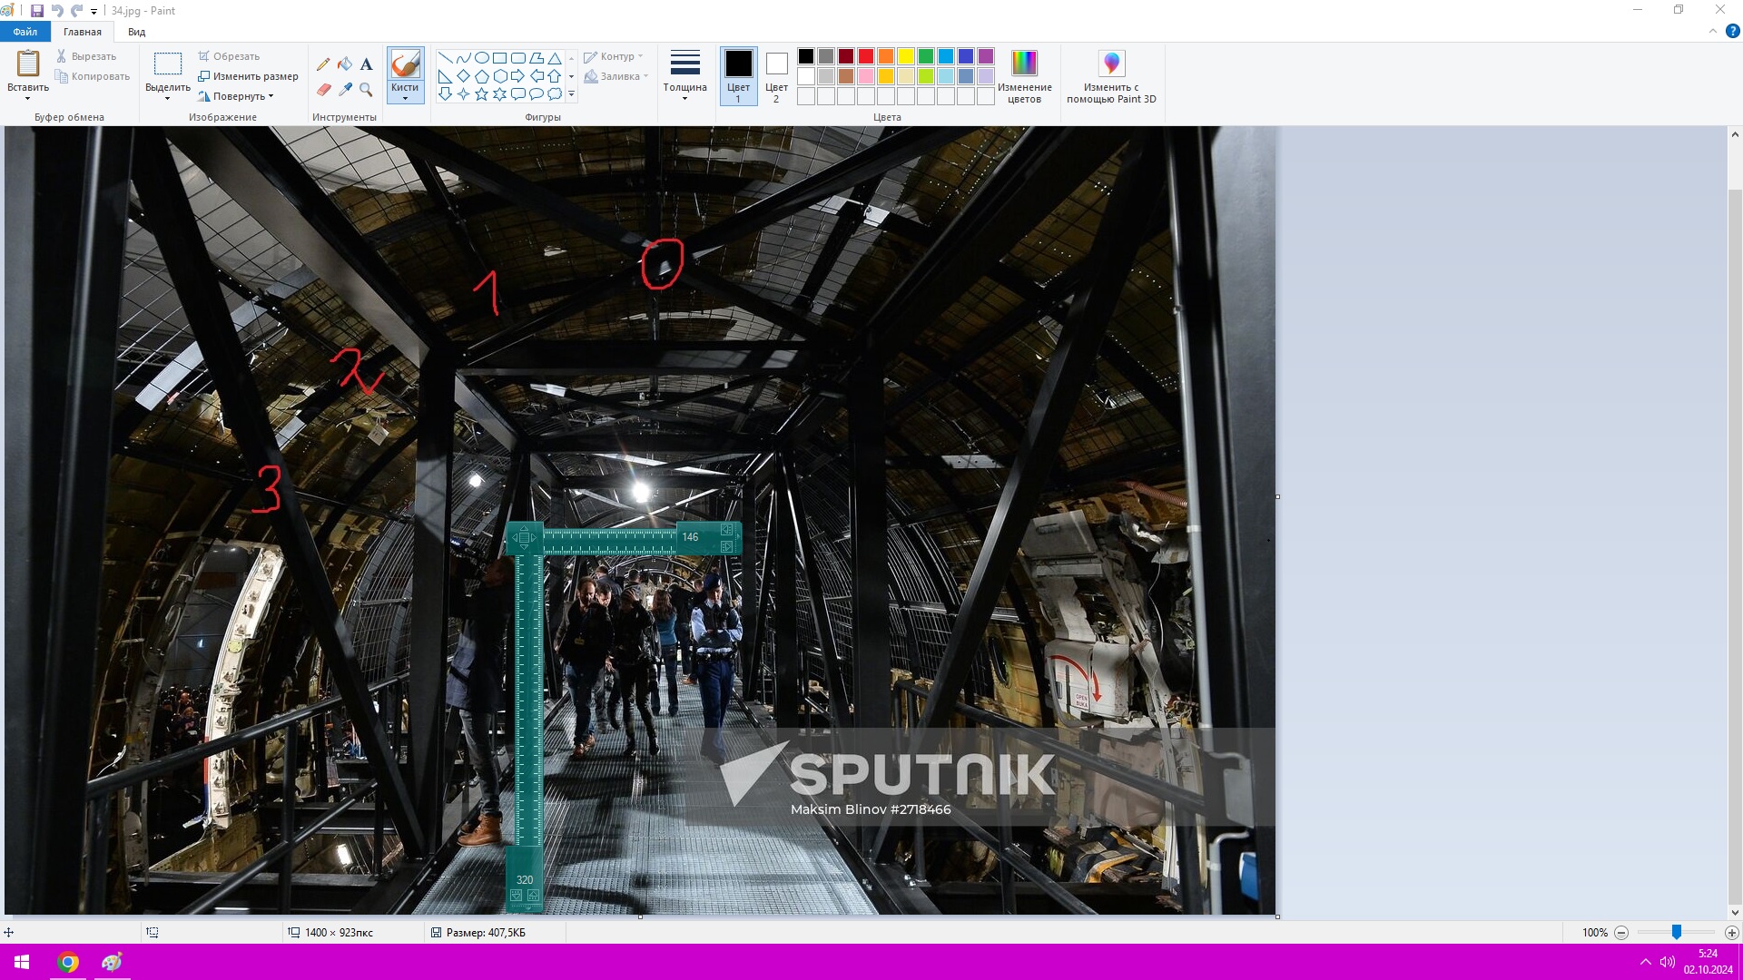Viewport: 1743px width, 980px height.
Task: Open image with Paint 3D
Action: (x=1111, y=75)
